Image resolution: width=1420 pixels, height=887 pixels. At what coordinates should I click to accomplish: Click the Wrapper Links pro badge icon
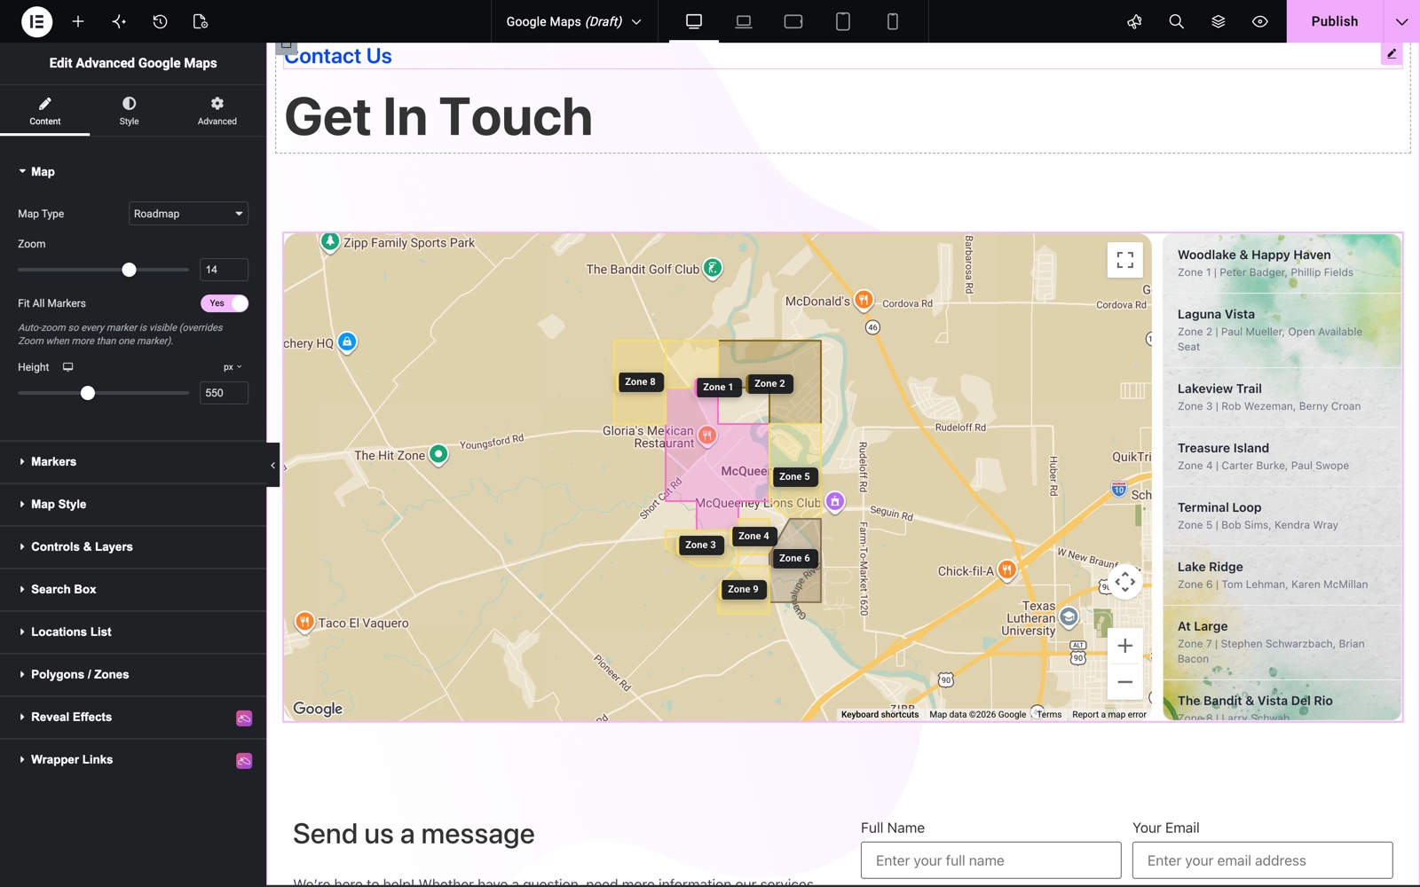244,760
